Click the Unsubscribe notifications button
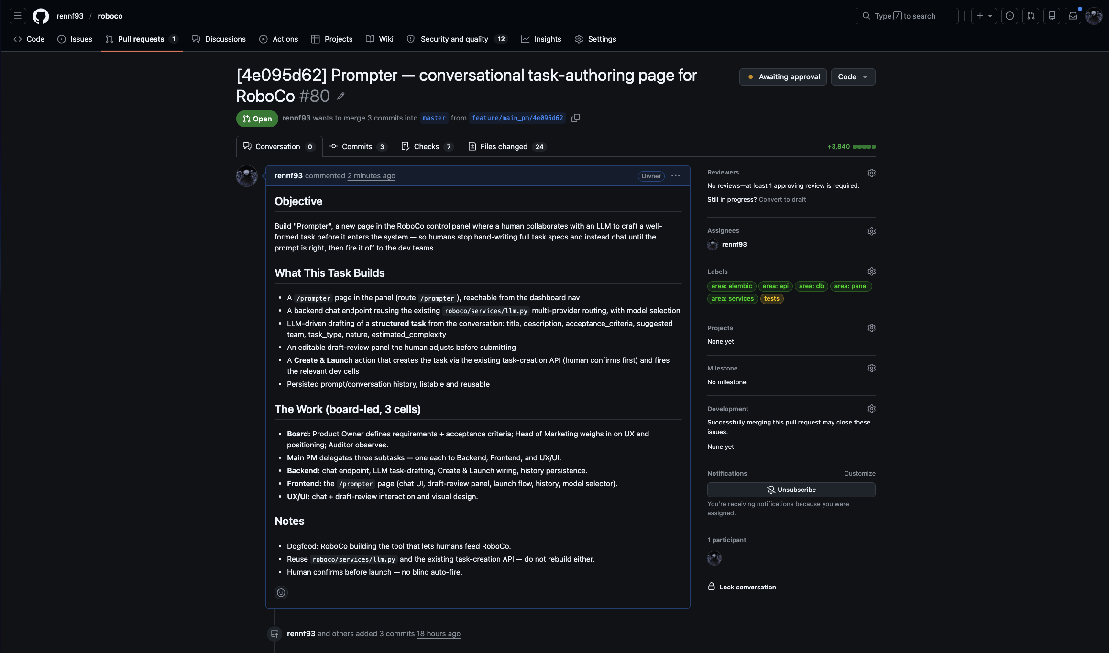The width and height of the screenshot is (1109, 653). (791, 490)
